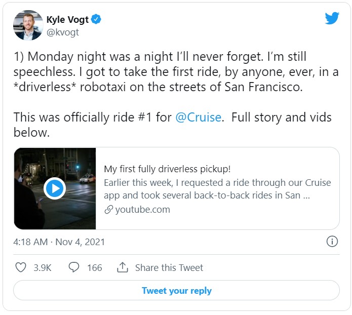Open the 4:18 AM Nov 4, 2021 timestamp
352x315 pixels.
pos(59,242)
